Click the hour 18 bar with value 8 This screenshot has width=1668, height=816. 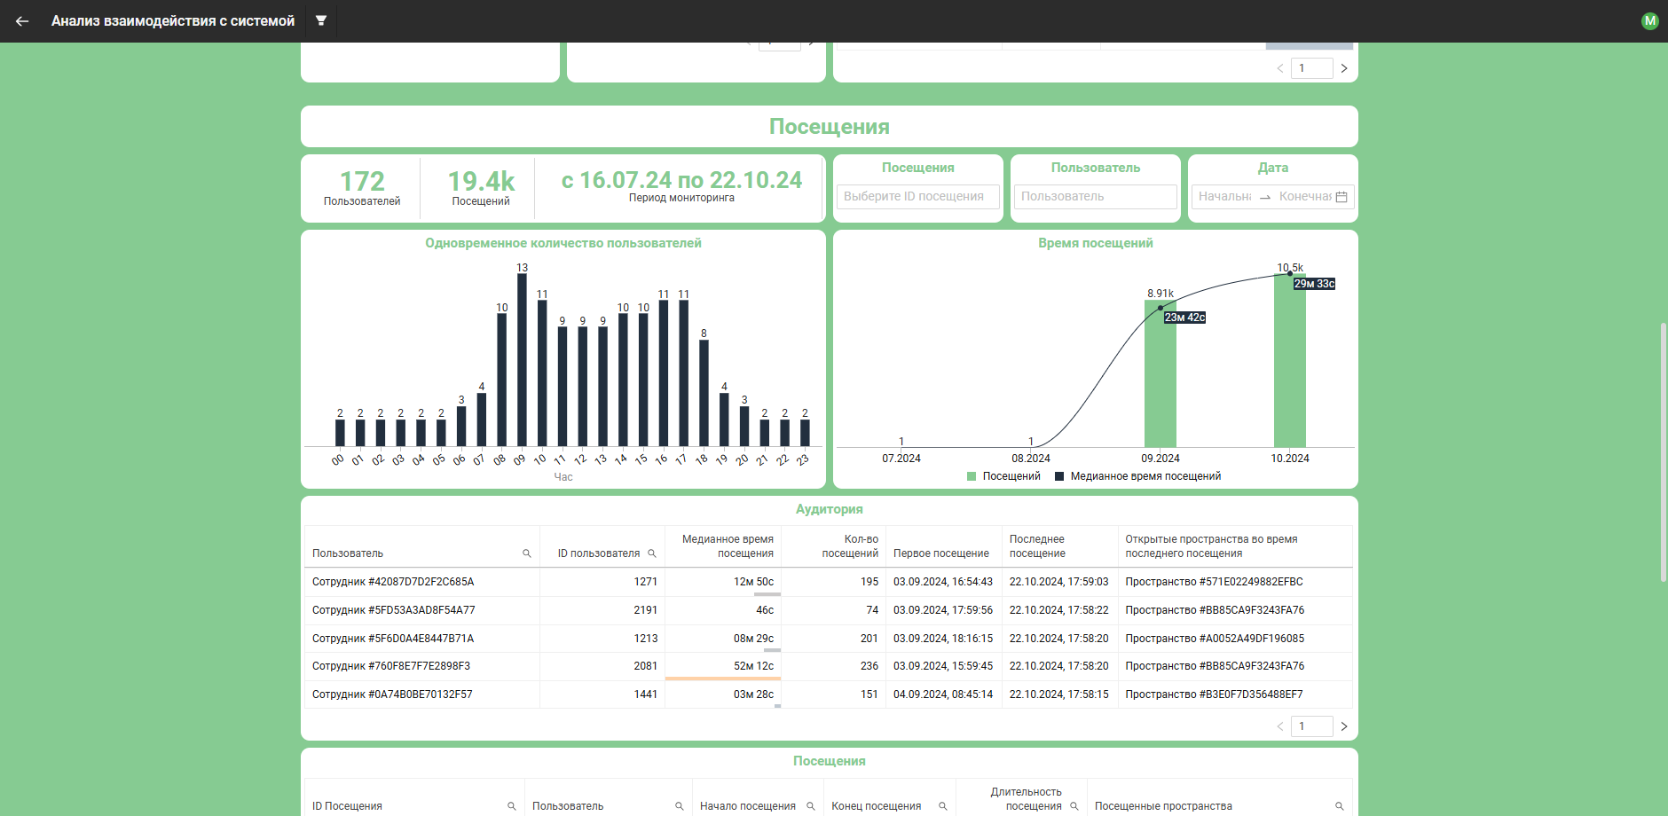tap(704, 393)
